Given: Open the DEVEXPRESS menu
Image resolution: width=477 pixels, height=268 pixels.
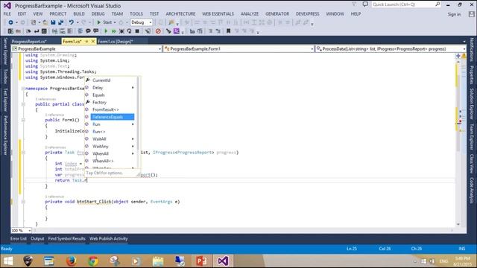Looking at the screenshot, I should point(308,14).
